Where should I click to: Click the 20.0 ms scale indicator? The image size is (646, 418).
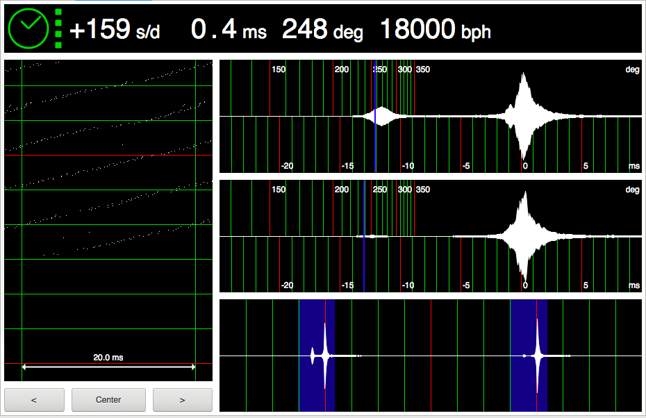(108, 358)
